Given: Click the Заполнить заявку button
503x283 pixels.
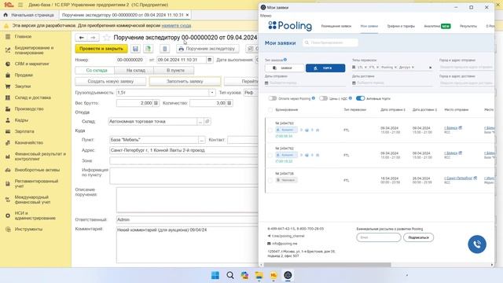Looking at the screenshot, I should tap(185, 82).
